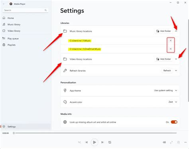Toggle look up missing album art switch
The image size is (189, 149).
(174, 122)
